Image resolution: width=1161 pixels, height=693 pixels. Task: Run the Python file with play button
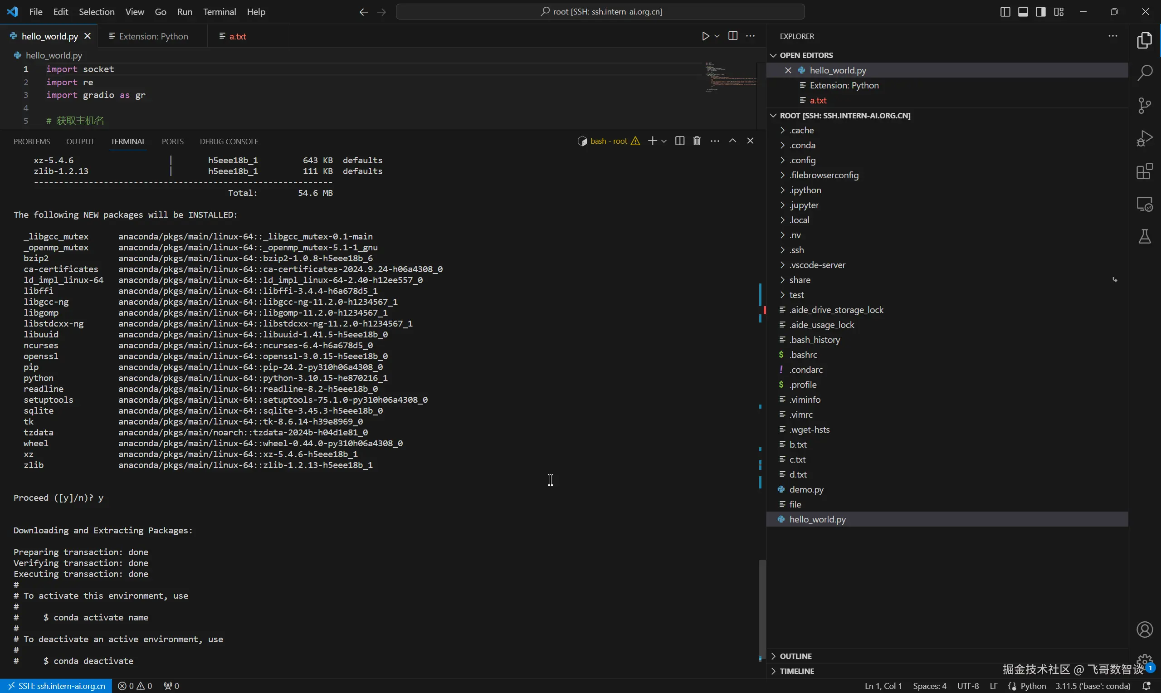coord(705,36)
